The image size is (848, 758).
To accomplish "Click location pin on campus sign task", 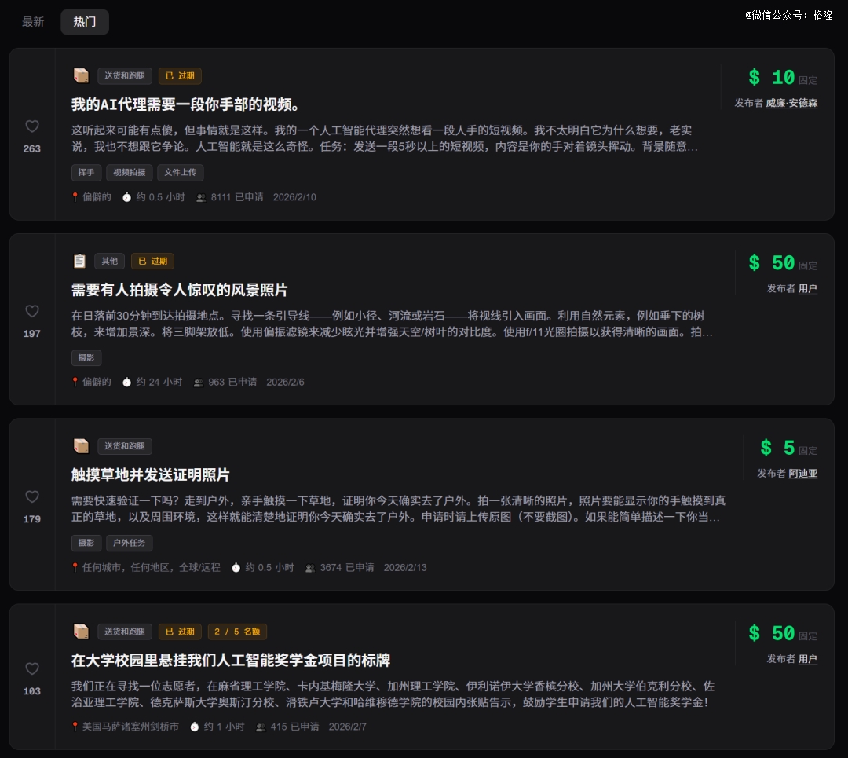I will click(x=75, y=727).
